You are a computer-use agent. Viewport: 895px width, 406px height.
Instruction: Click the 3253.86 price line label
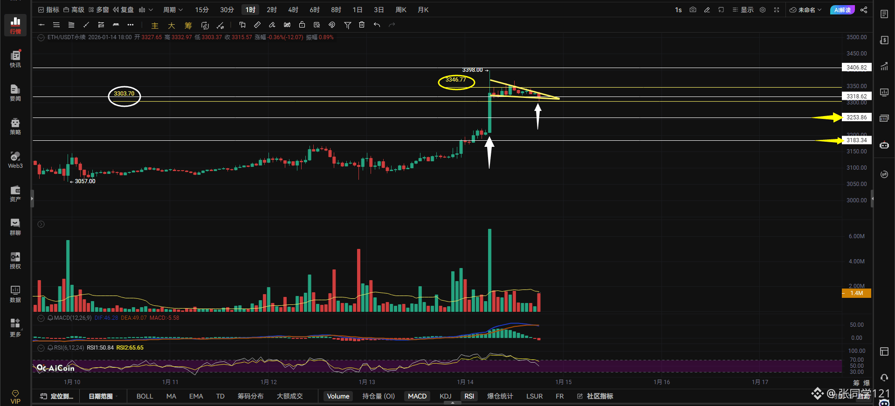pos(857,117)
